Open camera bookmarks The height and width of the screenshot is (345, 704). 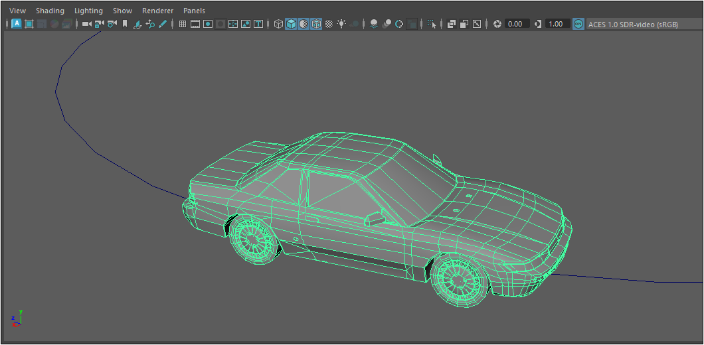[124, 24]
